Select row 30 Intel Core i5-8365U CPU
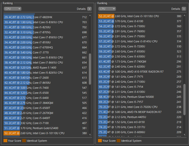 46,22
